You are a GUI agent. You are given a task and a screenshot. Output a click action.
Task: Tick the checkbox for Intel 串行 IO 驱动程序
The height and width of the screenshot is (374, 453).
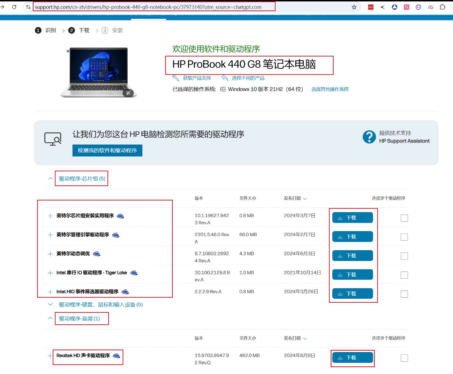[x=404, y=275]
